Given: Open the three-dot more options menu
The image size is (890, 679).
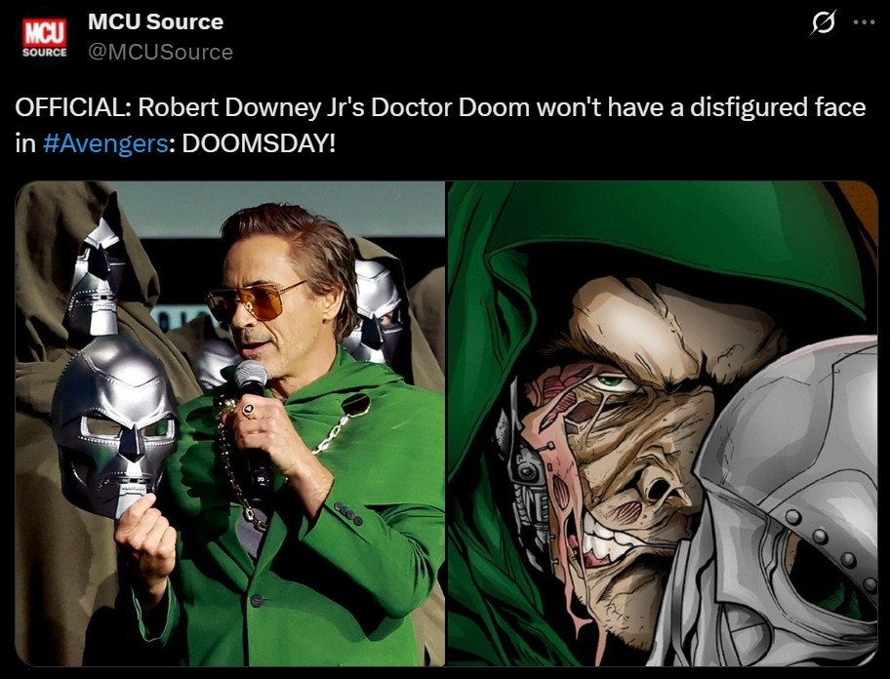Looking at the screenshot, I should (864, 22).
